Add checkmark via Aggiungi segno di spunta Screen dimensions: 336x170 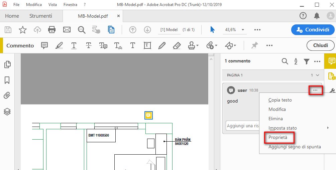[295, 147]
